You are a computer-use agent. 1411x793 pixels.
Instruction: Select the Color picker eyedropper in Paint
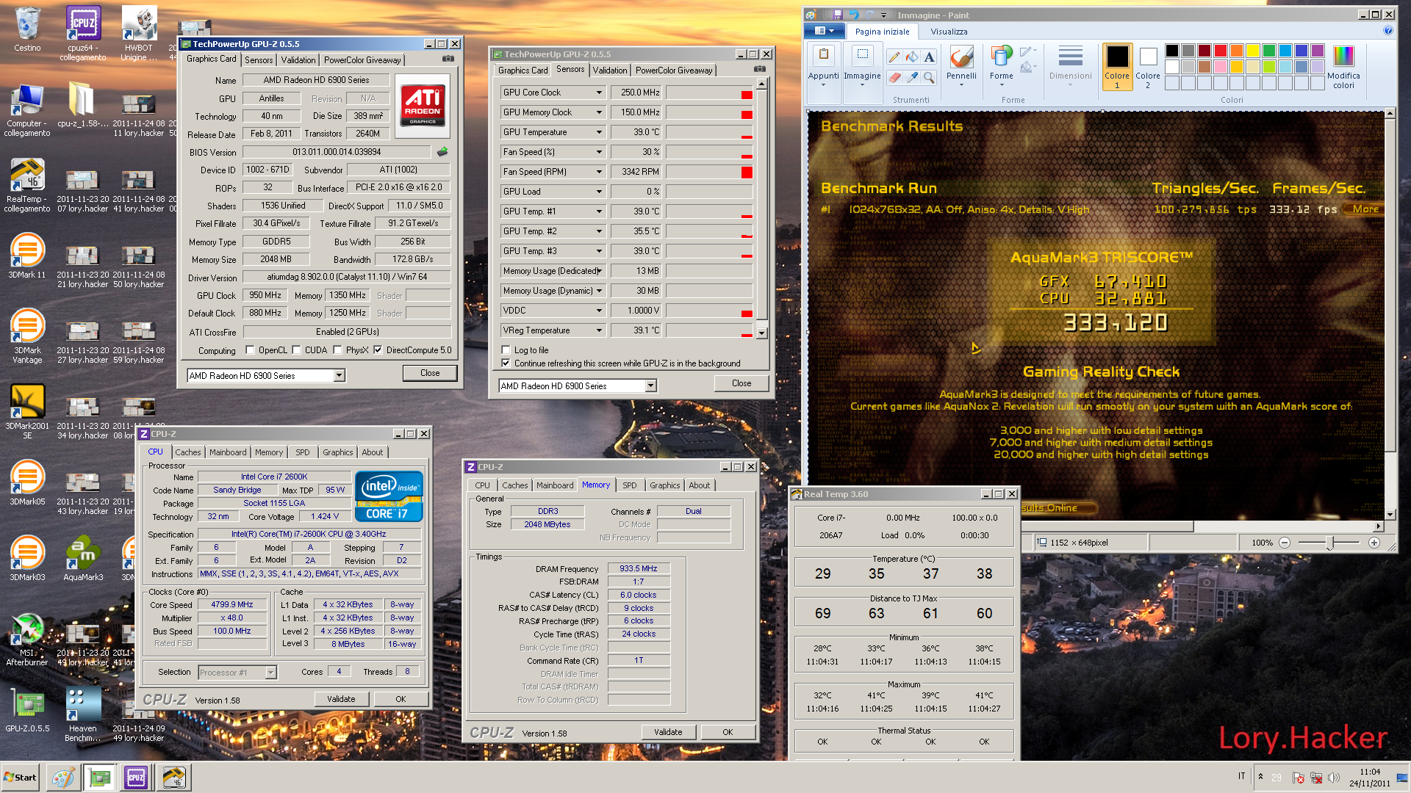coord(912,77)
